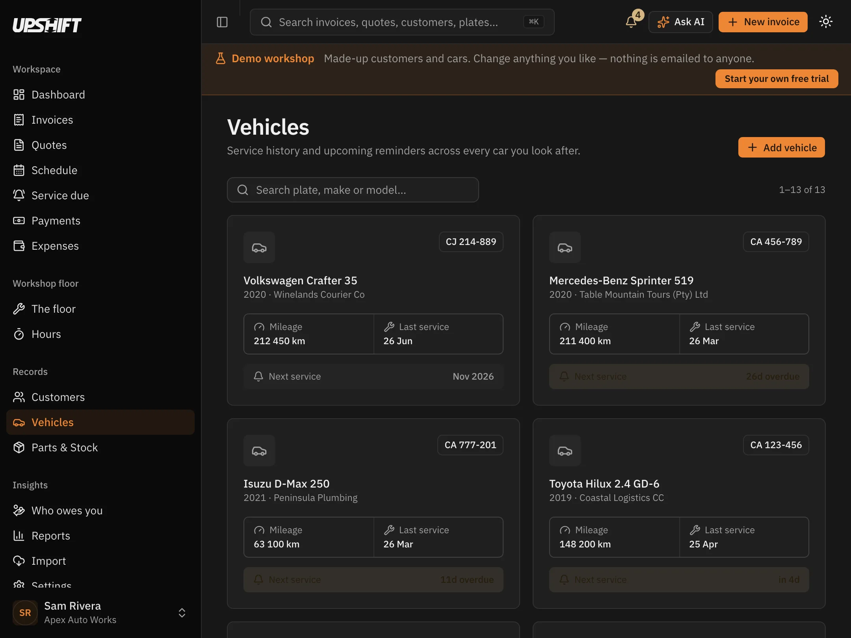Open Parts & Stock
Screen dimensions: 851x638
[x=100, y=447]
